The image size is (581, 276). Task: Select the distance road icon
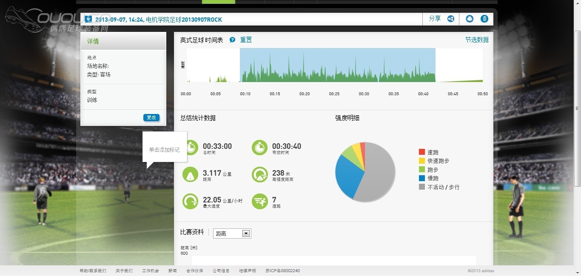pos(191,174)
